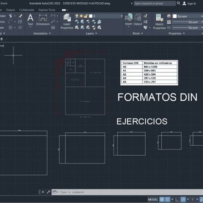Open the ByLayer linetype dropdown
This screenshot has width=203, height=203.
[188, 28]
